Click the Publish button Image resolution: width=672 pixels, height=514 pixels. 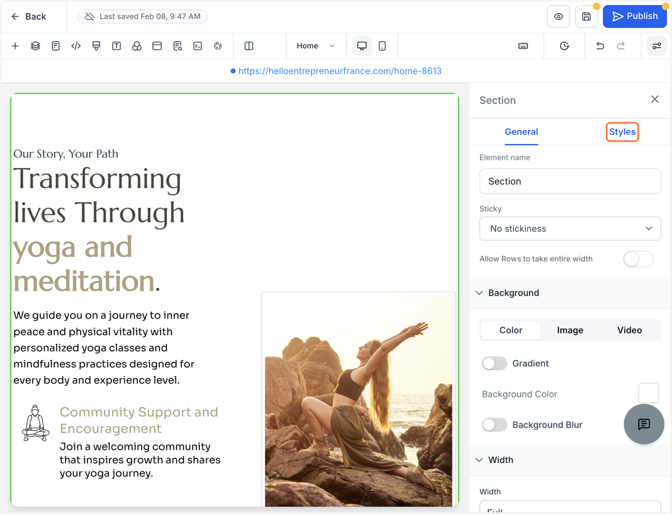point(634,16)
